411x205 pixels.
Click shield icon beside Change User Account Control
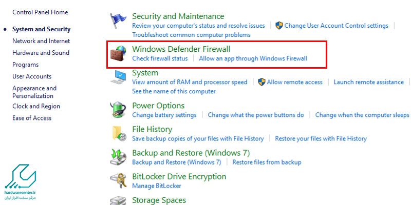pyautogui.click(x=279, y=26)
